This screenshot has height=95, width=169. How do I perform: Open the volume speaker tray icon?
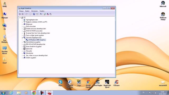pos(156,93)
